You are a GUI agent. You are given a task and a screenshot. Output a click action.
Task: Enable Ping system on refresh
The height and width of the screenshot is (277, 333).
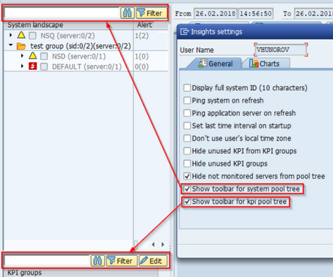[187, 100]
